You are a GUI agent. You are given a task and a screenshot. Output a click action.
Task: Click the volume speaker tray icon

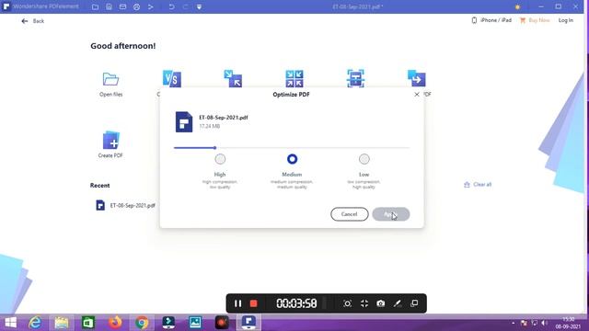[544, 323]
